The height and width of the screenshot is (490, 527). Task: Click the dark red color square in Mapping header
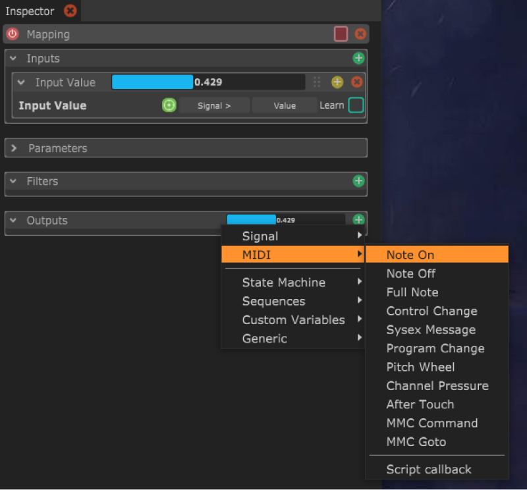click(341, 34)
